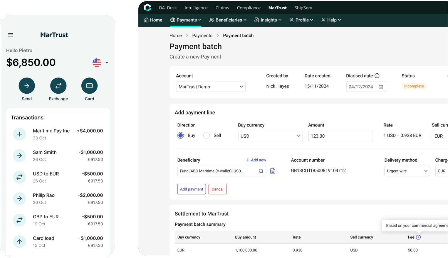Image resolution: width=448 pixels, height=258 pixels.
Task: Open the Exchange feature icon
Action: [x=58, y=85]
